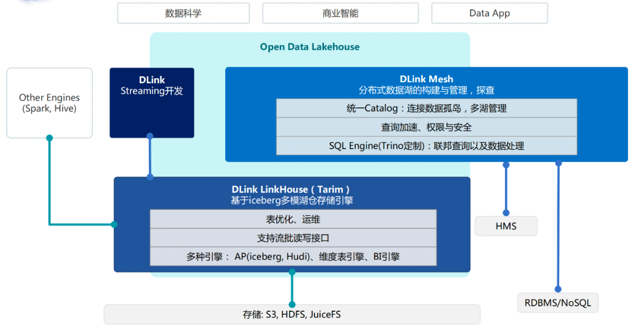Click the DLink LinkHouse (Tarim) heading
The image size is (635, 330).
pyautogui.click(x=290, y=189)
